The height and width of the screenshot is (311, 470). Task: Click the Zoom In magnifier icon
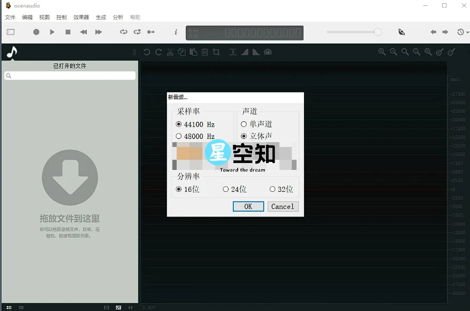tap(382, 52)
